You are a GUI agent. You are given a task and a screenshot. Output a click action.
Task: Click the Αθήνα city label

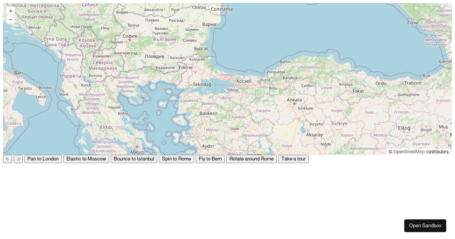(x=137, y=152)
